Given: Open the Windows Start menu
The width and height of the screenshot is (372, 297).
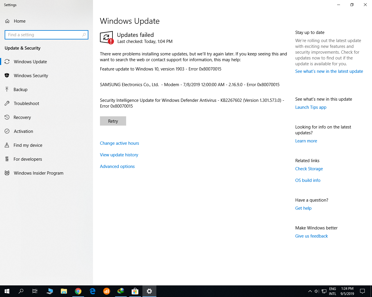Looking at the screenshot, I should 7,291.
